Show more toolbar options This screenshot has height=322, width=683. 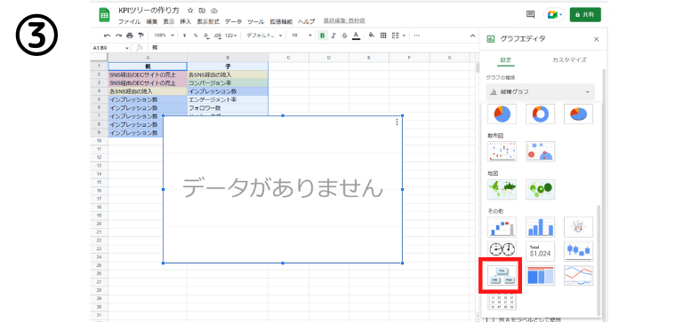pos(417,35)
